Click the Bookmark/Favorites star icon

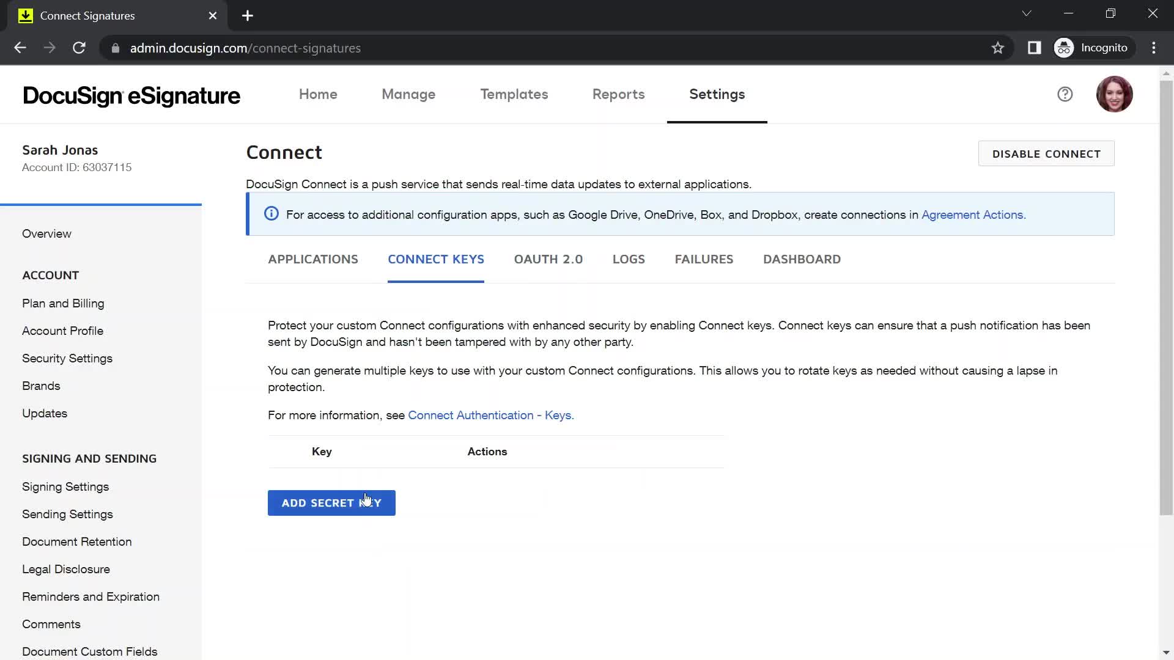pos(997,48)
